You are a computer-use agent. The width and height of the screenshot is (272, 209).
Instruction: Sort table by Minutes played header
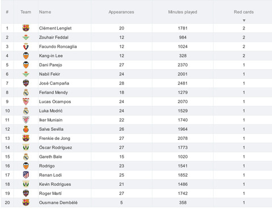(x=182, y=12)
